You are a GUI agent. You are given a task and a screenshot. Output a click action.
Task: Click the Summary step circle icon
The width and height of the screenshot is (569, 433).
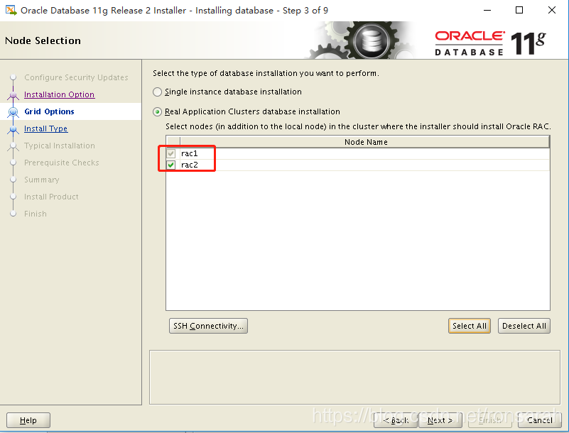click(x=14, y=180)
